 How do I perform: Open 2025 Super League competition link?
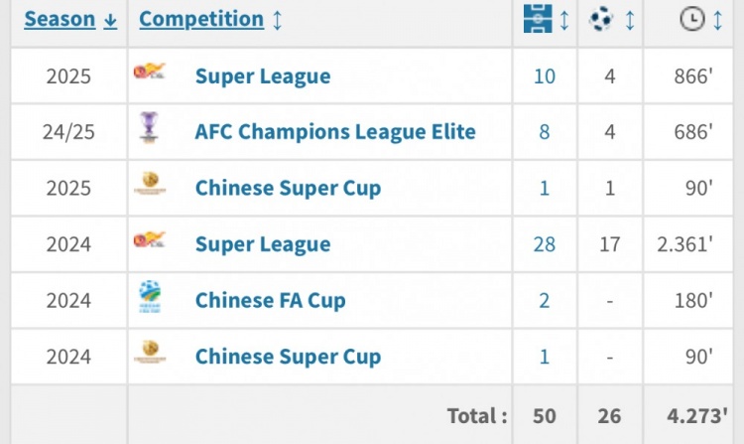(263, 75)
